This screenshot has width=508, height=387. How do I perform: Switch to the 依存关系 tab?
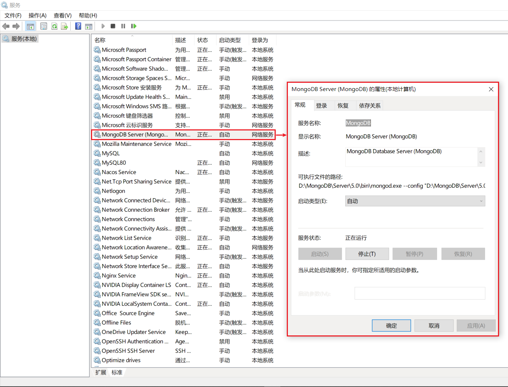(370, 106)
